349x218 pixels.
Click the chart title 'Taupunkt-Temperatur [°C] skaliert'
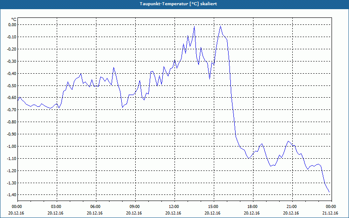click(178, 4)
